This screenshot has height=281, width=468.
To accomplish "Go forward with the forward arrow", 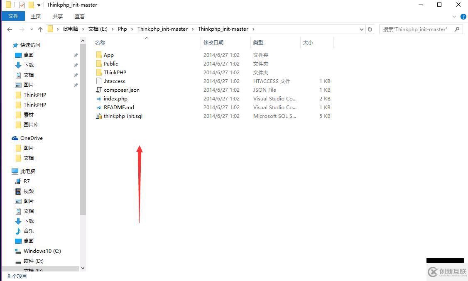I will [x=22, y=29].
